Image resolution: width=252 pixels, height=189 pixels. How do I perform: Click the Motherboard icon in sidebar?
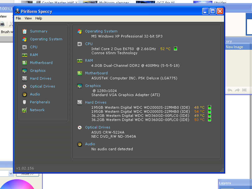[25, 63]
